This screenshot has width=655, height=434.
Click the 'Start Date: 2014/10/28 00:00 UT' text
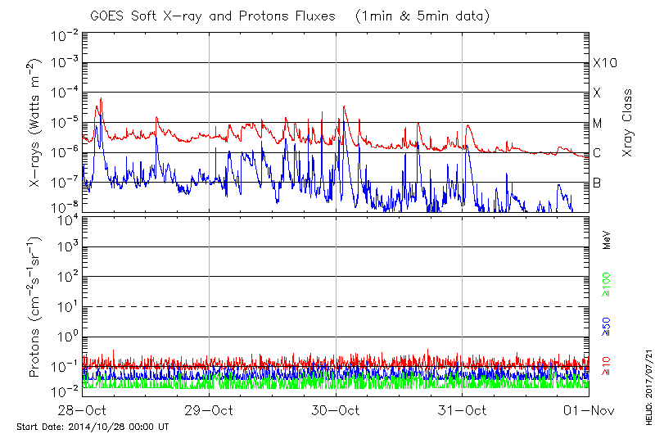pos(93,427)
